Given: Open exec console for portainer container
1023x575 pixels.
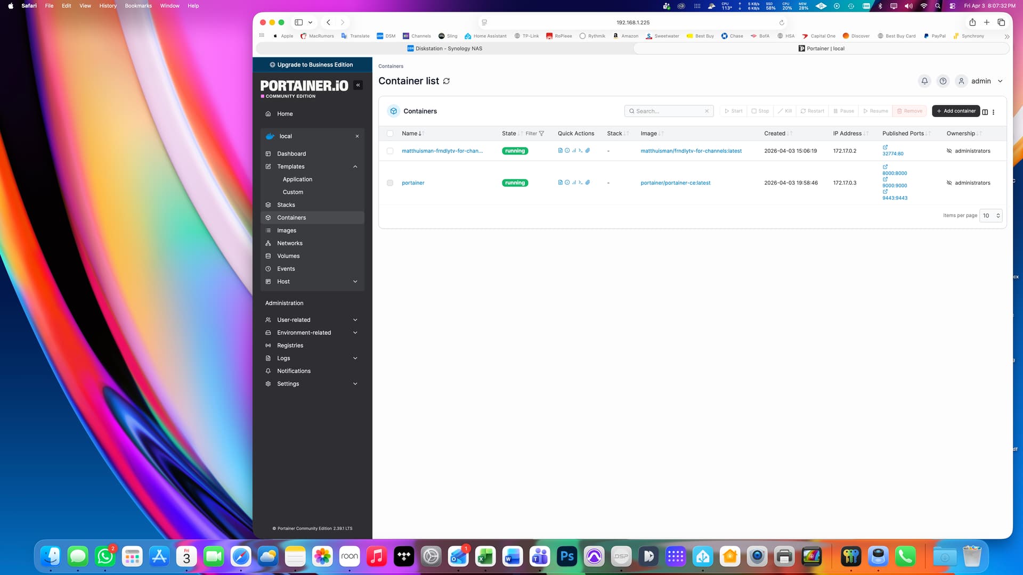Looking at the screenshot, I should (580, 183).
